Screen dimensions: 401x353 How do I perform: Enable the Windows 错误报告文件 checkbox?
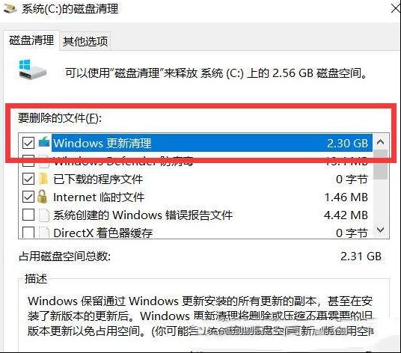coord(28,215)
